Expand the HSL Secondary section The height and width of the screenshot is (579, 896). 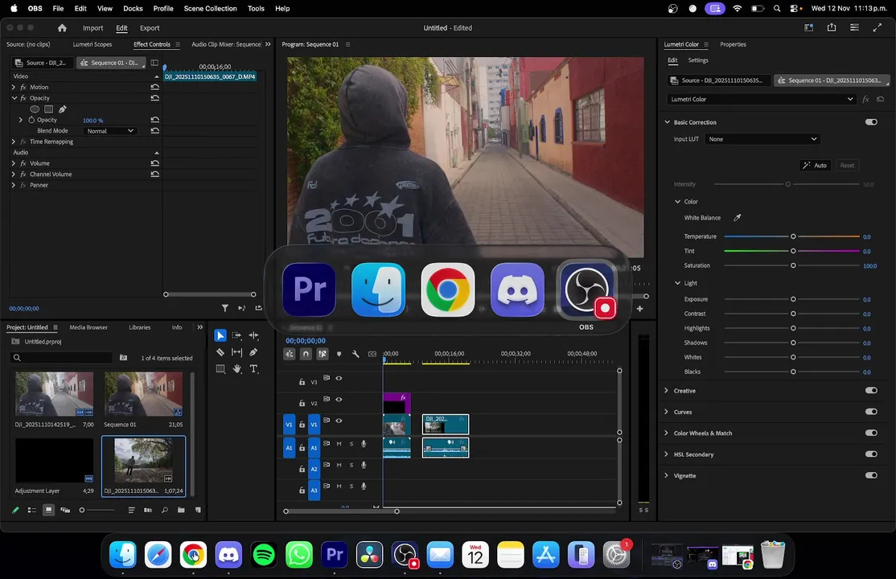666,454
